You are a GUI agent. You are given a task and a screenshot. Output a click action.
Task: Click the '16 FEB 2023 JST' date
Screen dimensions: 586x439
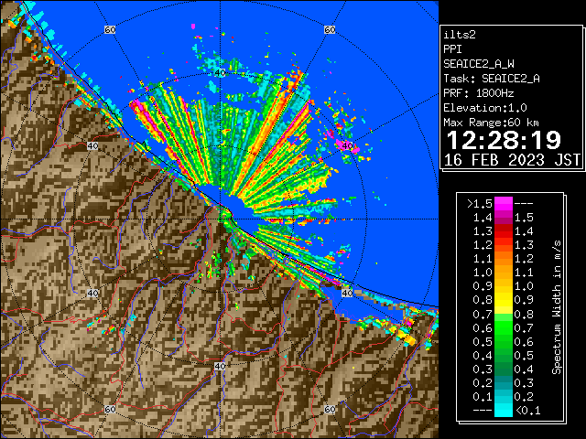(512, 160)
